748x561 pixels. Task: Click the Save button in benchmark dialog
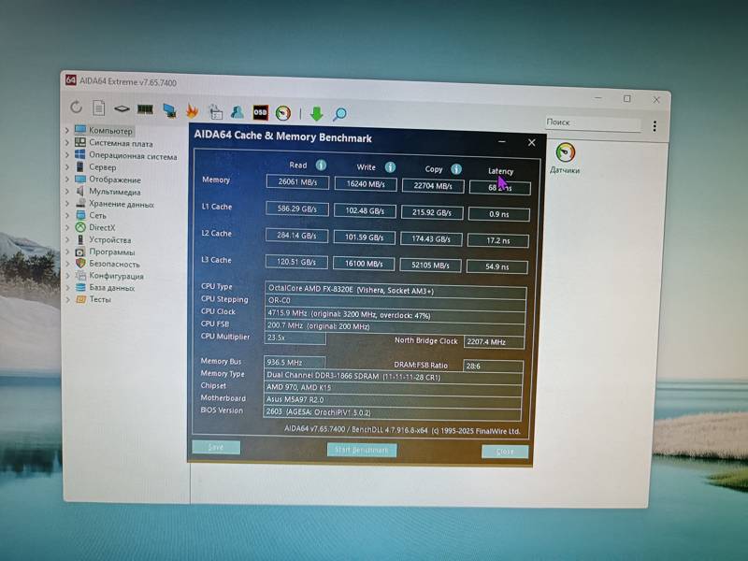[x=216, y=447]
